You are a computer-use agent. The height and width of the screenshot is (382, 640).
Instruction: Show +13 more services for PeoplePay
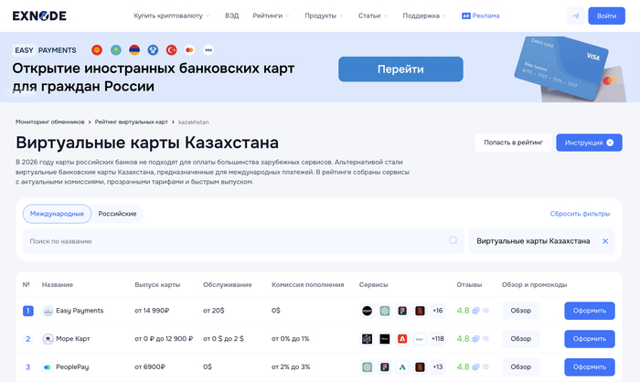438,366
